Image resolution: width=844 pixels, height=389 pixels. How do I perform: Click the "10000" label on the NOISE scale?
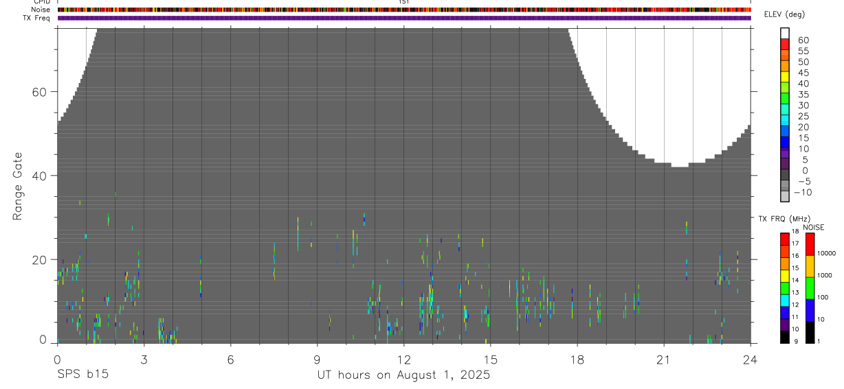point(827,253)
